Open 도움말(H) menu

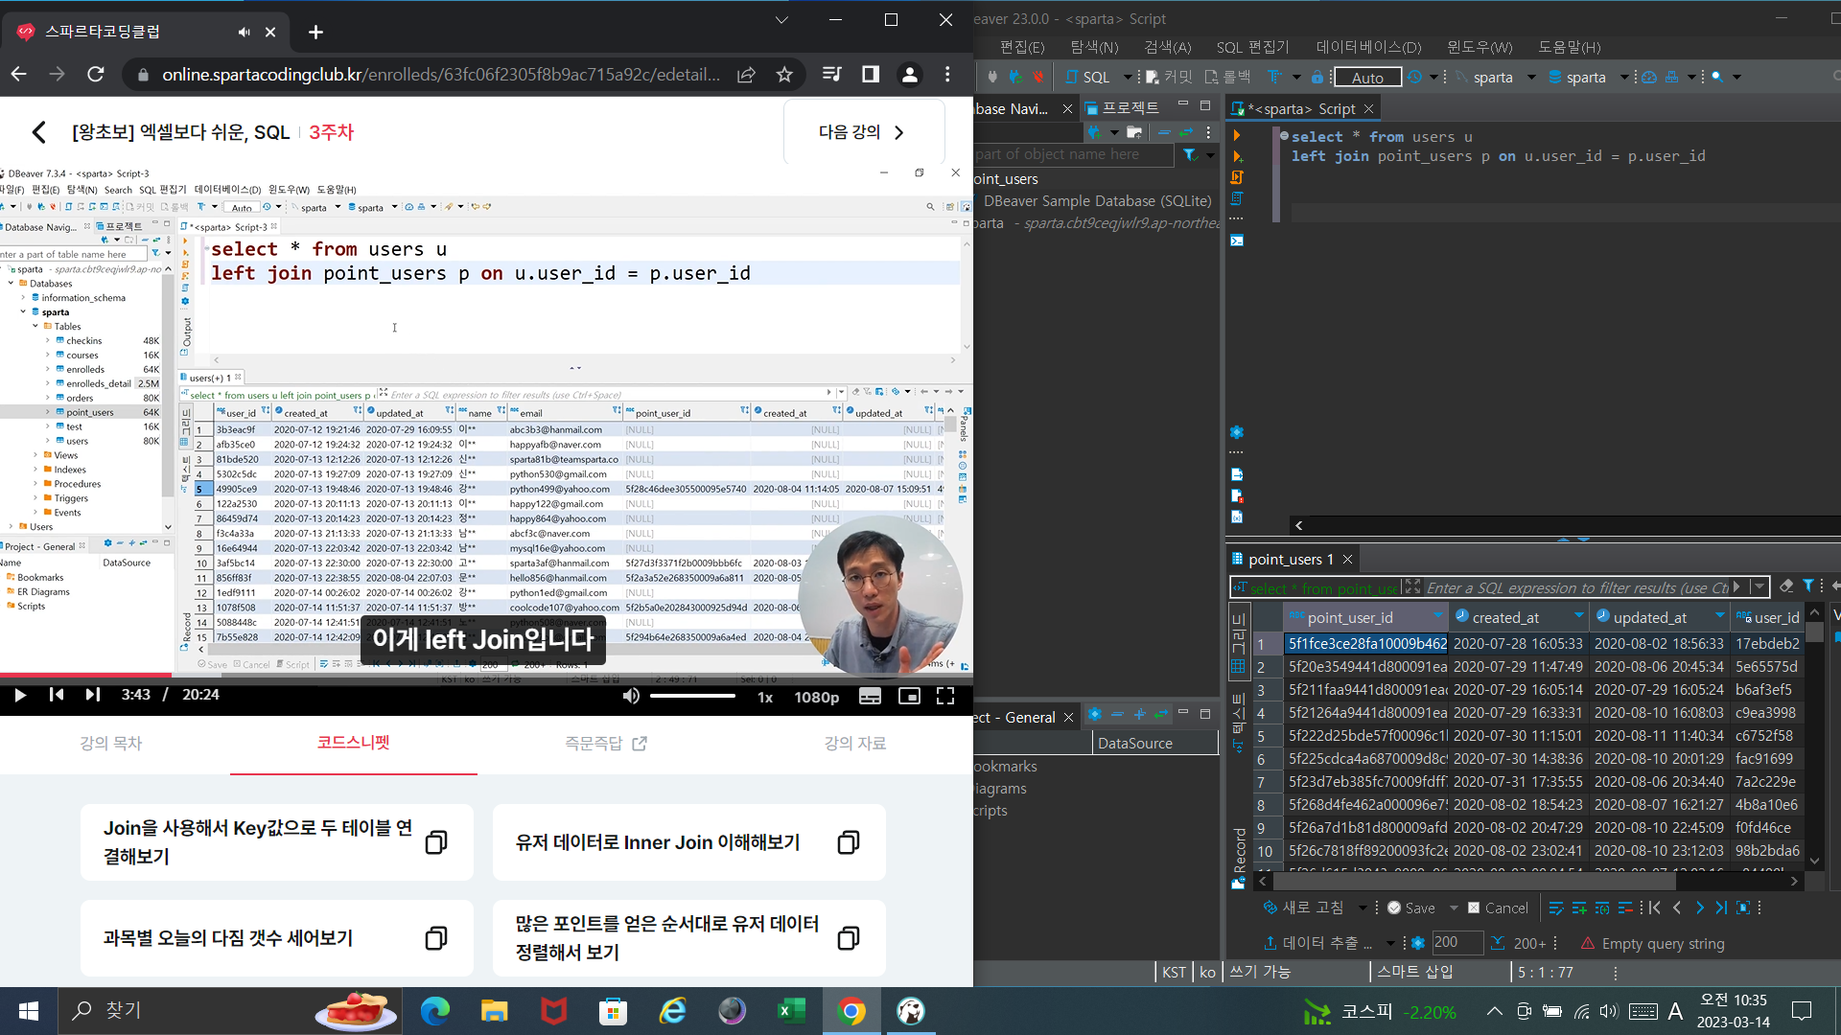coord(1570,47)
